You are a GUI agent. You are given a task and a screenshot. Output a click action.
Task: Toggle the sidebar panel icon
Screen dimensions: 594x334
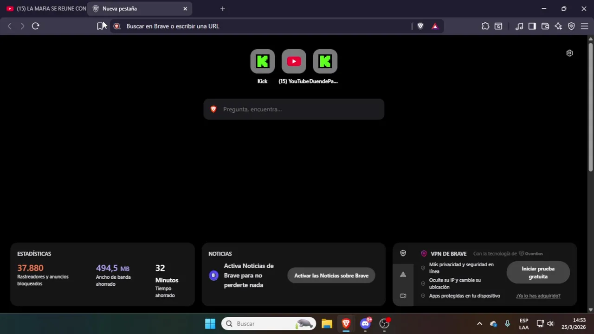tap(532, 26)
